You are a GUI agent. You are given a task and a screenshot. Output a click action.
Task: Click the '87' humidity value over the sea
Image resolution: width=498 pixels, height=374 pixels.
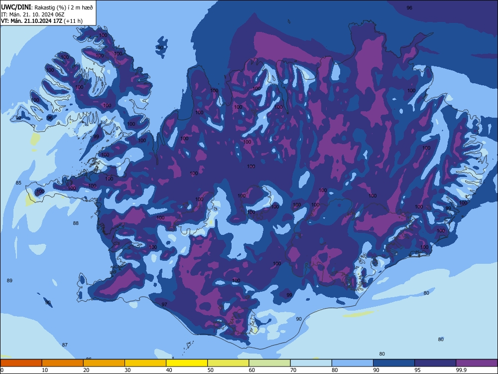65,345
